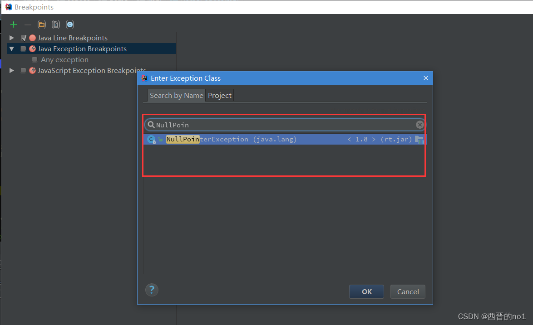Switch to the Search by Name tab
Image resolution: width=533 pixels, height=325 pixels.
tap(177, 96)
